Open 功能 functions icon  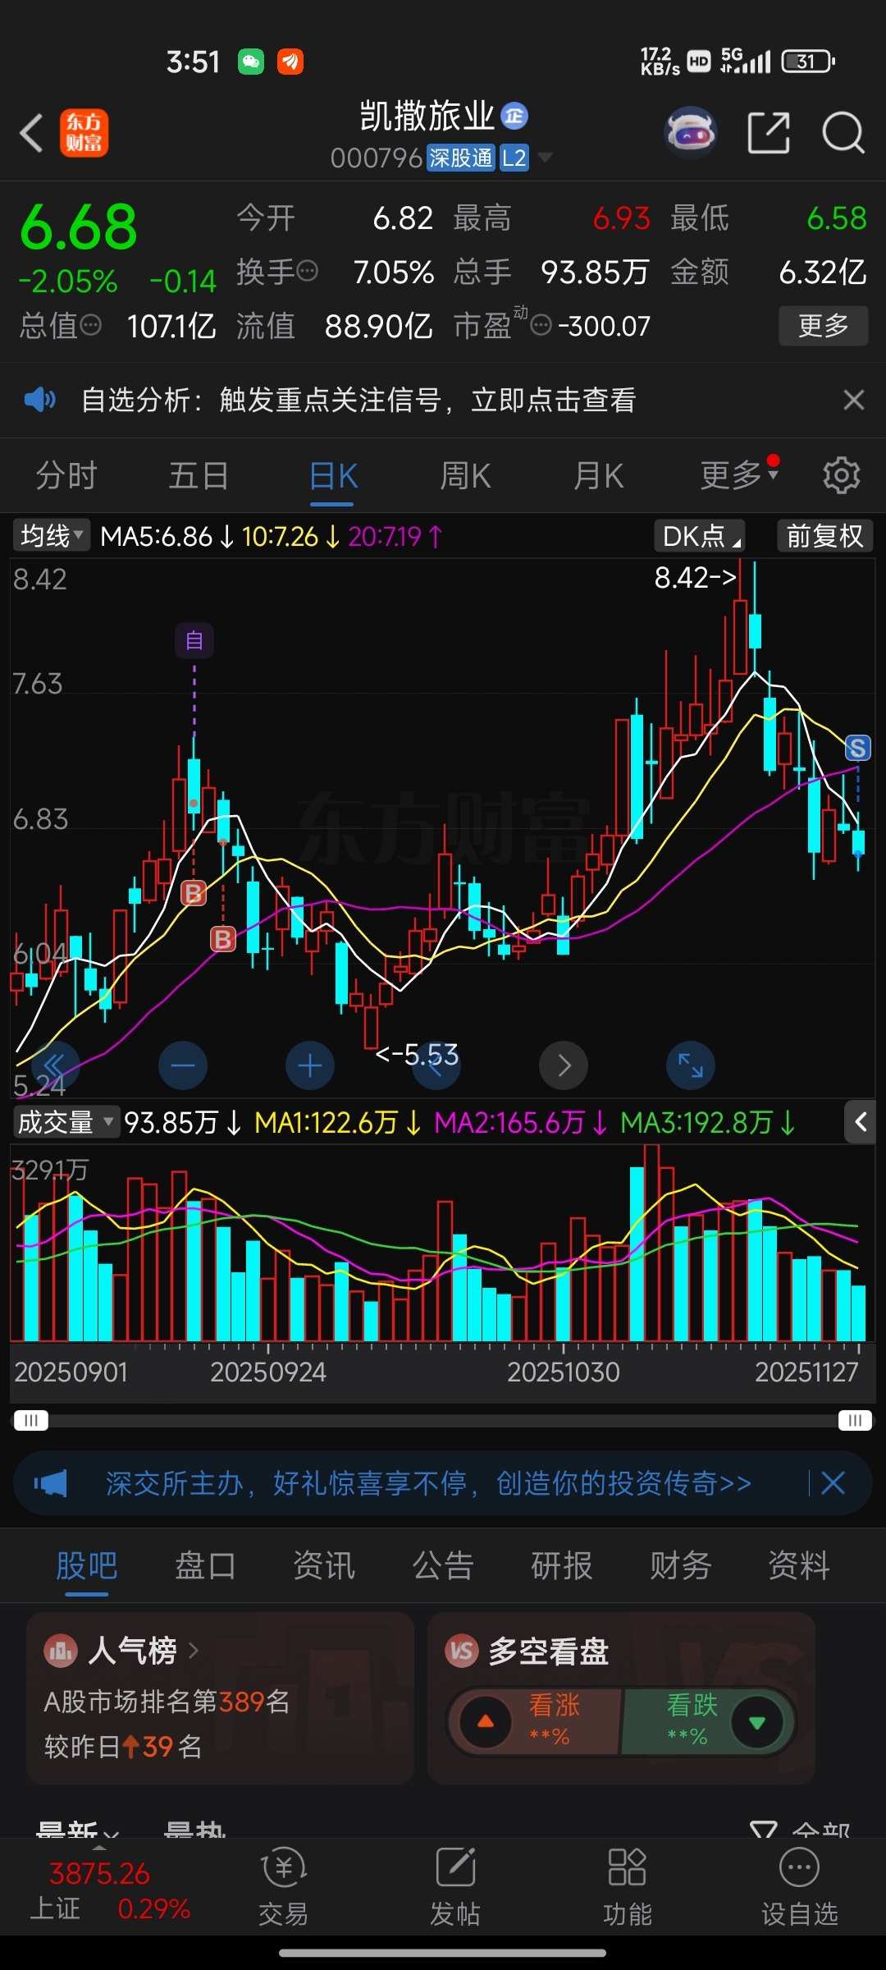[x=628, y=1887]
